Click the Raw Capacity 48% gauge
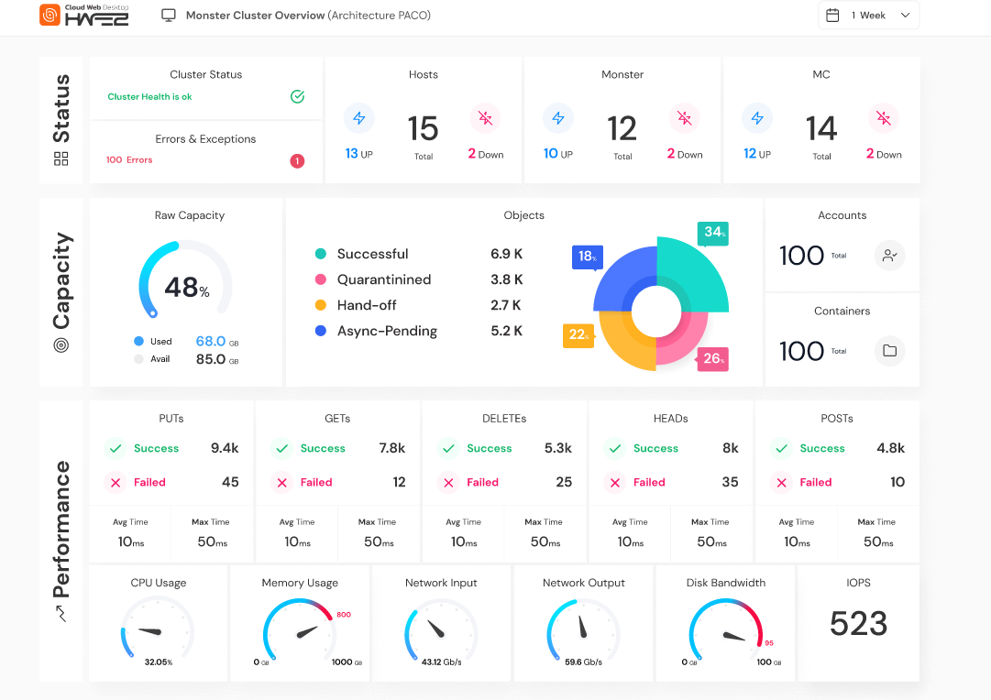The image size is (991, 700). pyautogui.click(x=186, y=279)
